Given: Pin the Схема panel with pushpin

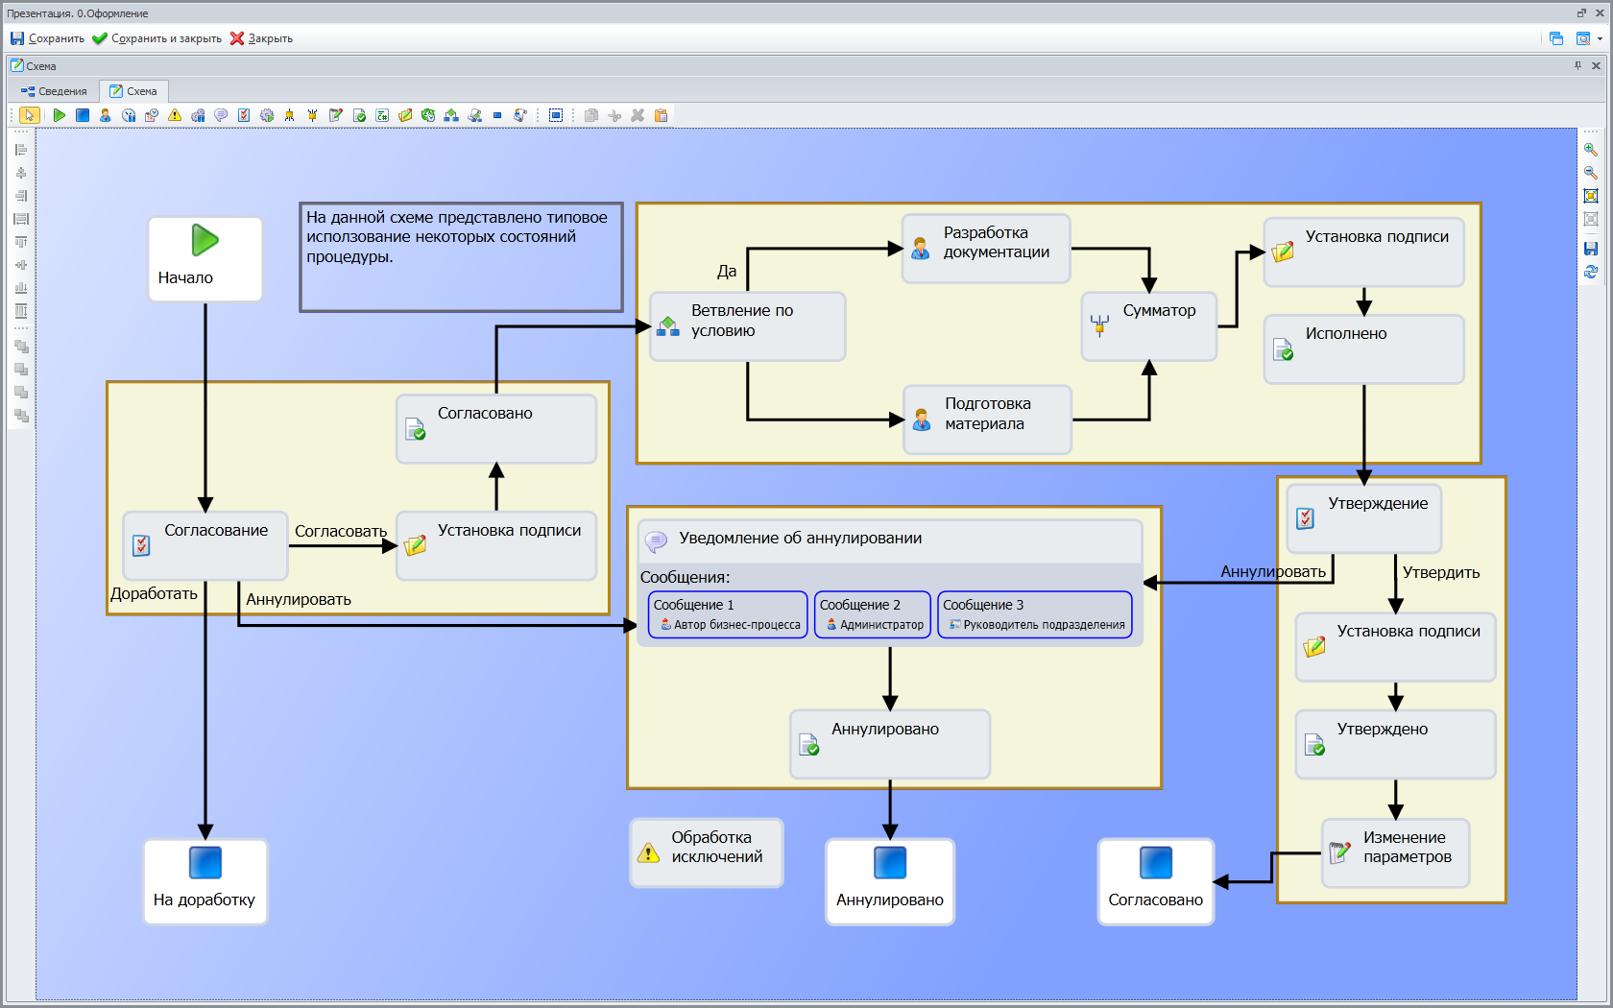Looking at the screenshot, I should pos(1577,65).
